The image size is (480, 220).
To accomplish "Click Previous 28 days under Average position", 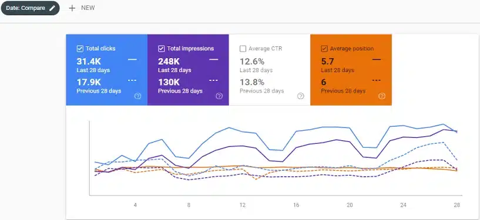I will (343, 91).
